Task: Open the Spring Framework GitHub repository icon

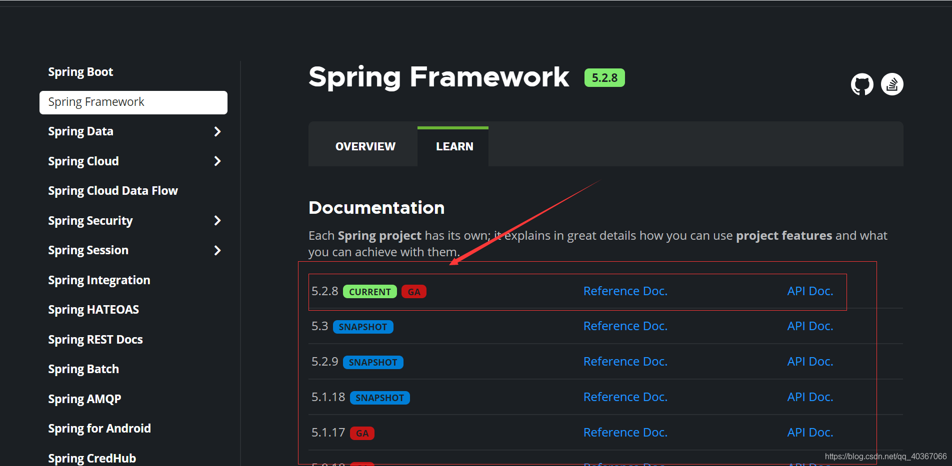Action: pyautogui.click(x=861, y=84)
